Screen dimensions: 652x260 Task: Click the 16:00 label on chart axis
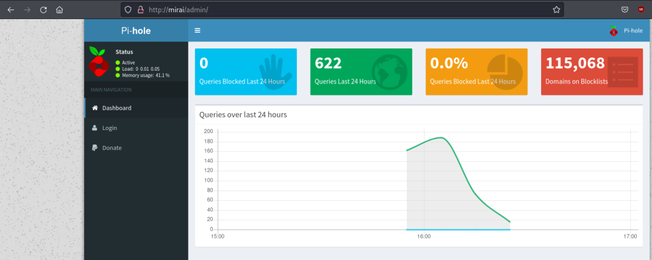click(x=423, y=236)
